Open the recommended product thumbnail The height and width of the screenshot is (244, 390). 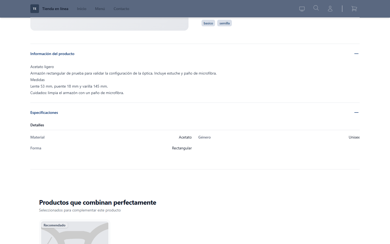coord(75,233)
